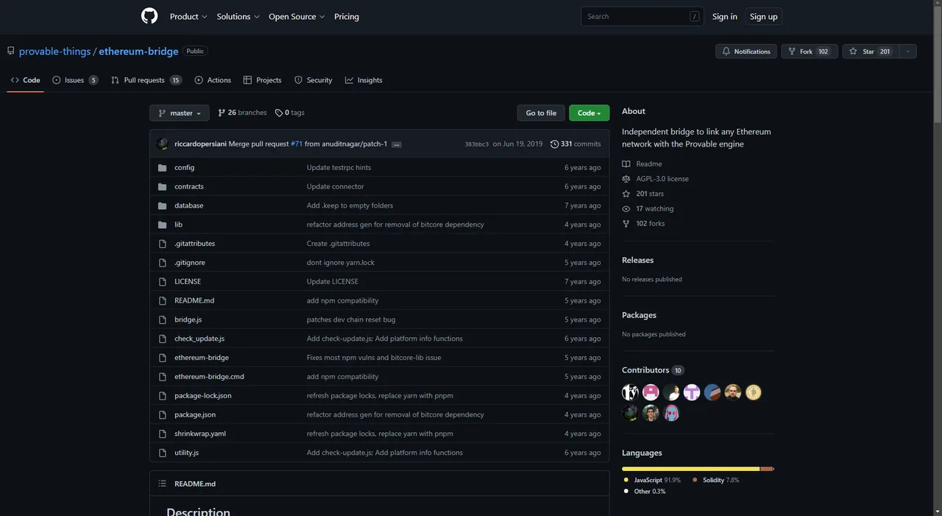Click the Solidity 7.8% language entry

715,480
